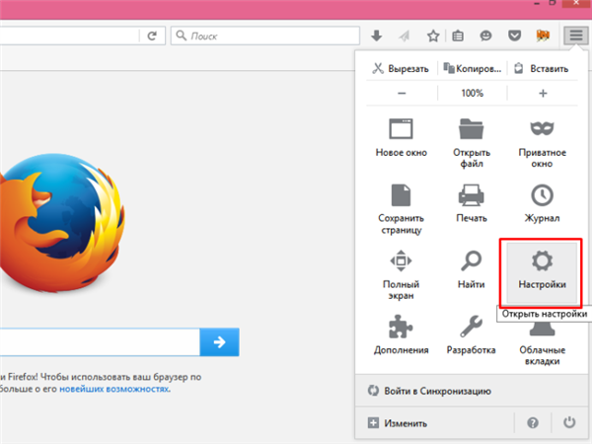Screen dimensions: 592x444
Task: Submit search with blue arrow button
Action: pyautogui.click(x=219, y=342)
